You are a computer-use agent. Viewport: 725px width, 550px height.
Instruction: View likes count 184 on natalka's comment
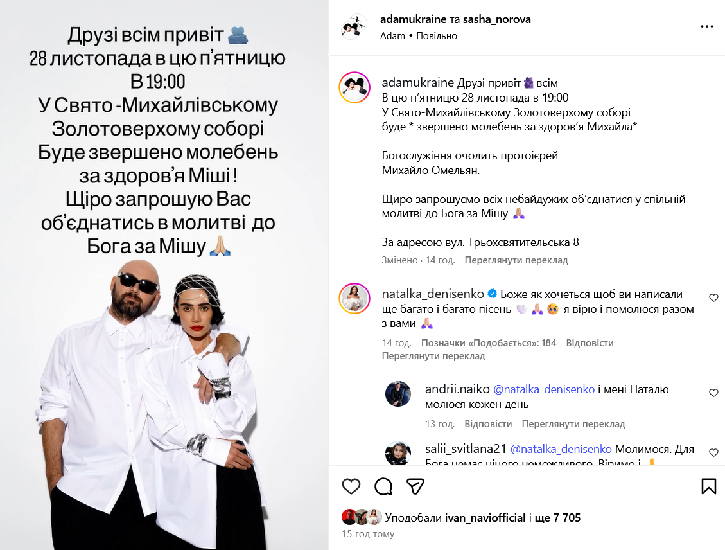488,342
